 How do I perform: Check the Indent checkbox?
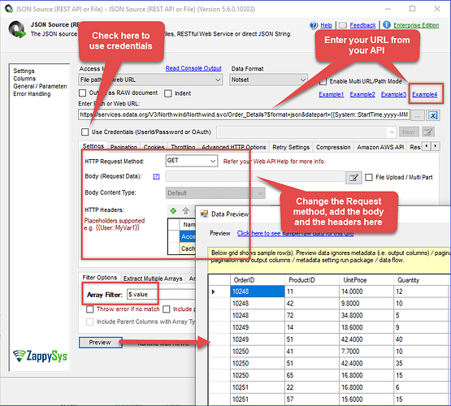point(168,93)
